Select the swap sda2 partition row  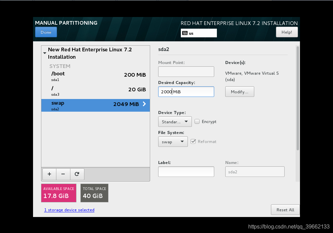point(95,105)
